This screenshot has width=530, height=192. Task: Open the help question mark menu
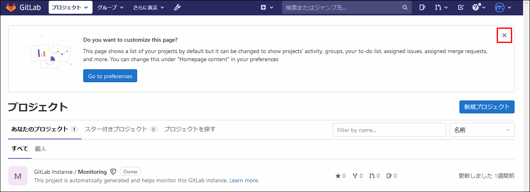click(x=479, y=7)
